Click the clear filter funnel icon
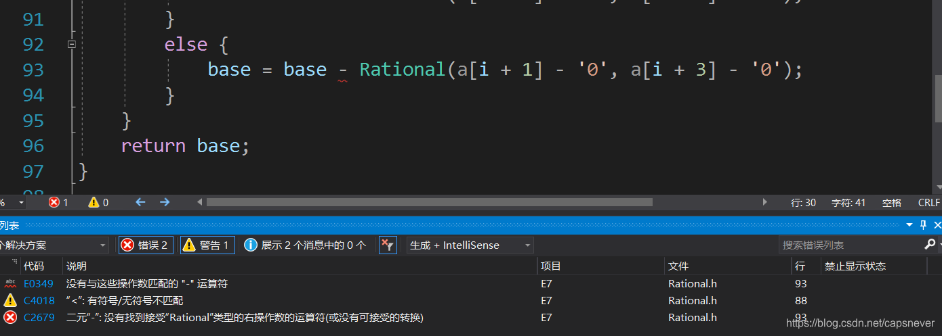The height and width of the screenshot is (336, 942). point(387,245)
